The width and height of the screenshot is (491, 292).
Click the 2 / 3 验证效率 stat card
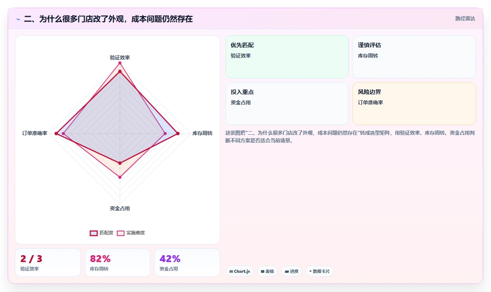(x=48, y=262)
